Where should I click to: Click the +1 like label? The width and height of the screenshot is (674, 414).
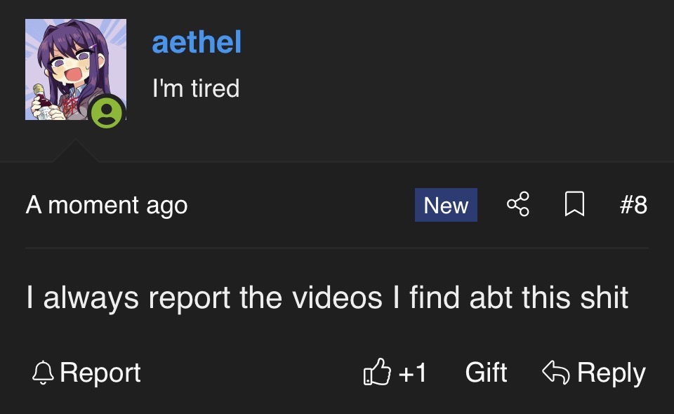click(x=412, y=373)
